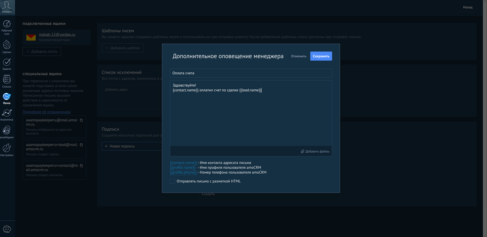Insert the {{contact.name}} placeholder link

click(x=183, y=163)
